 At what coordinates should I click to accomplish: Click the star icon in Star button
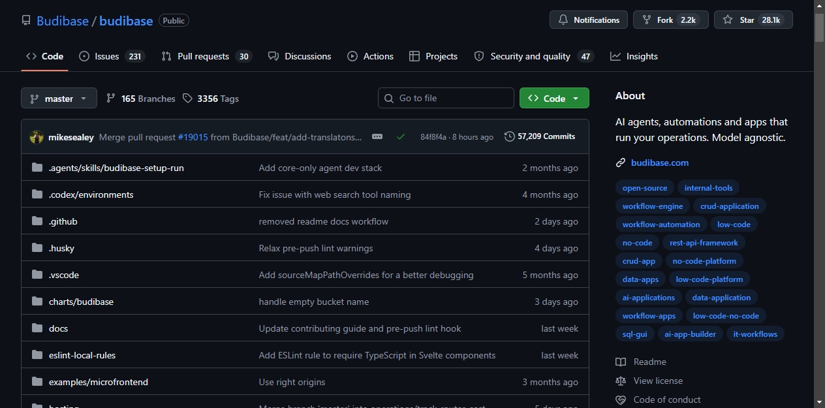coord(728,20)
